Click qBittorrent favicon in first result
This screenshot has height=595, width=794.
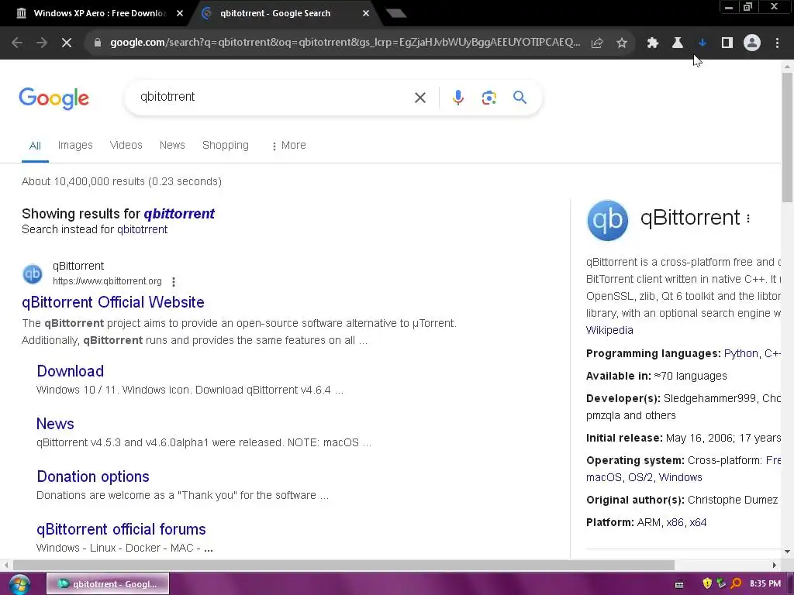click(33, 273)
